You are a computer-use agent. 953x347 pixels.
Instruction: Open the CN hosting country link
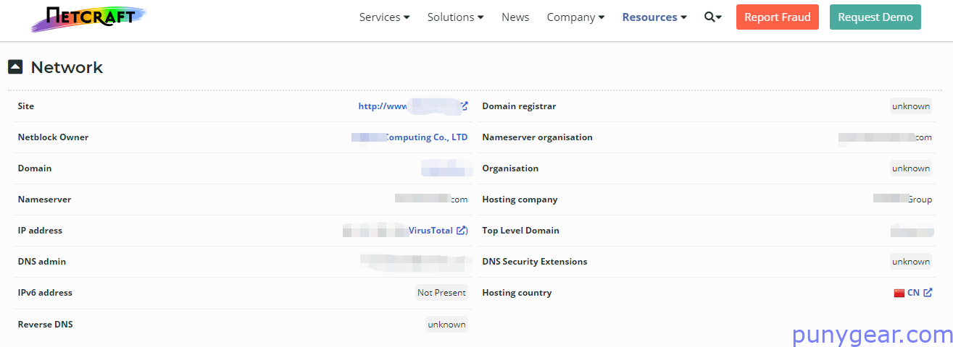tap(913, 293)
